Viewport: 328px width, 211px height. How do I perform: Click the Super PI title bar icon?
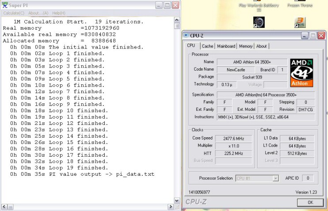pos(4,5)
